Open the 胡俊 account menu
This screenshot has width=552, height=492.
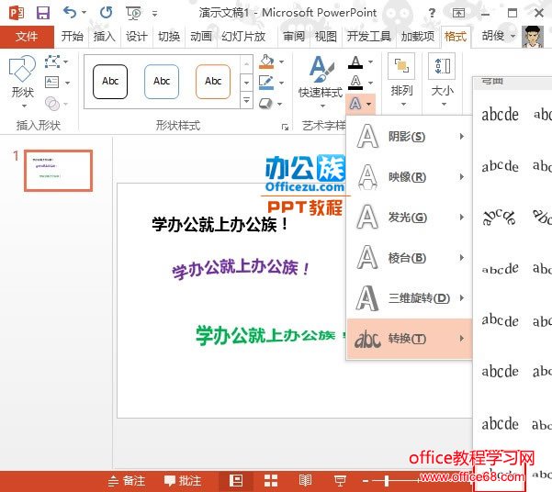coord(498,36)
